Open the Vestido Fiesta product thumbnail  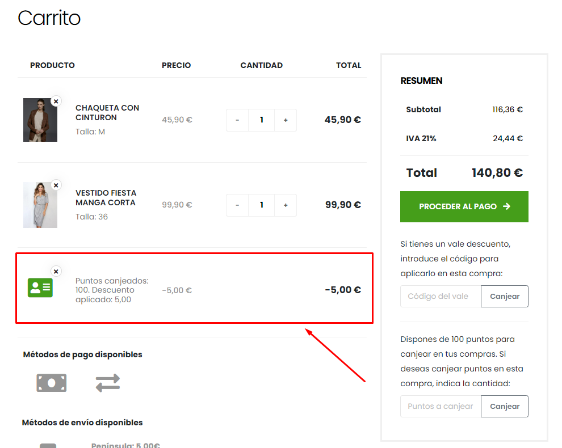(40, 205)
